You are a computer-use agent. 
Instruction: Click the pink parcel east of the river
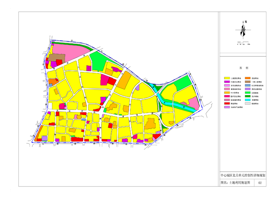(193, 103)
